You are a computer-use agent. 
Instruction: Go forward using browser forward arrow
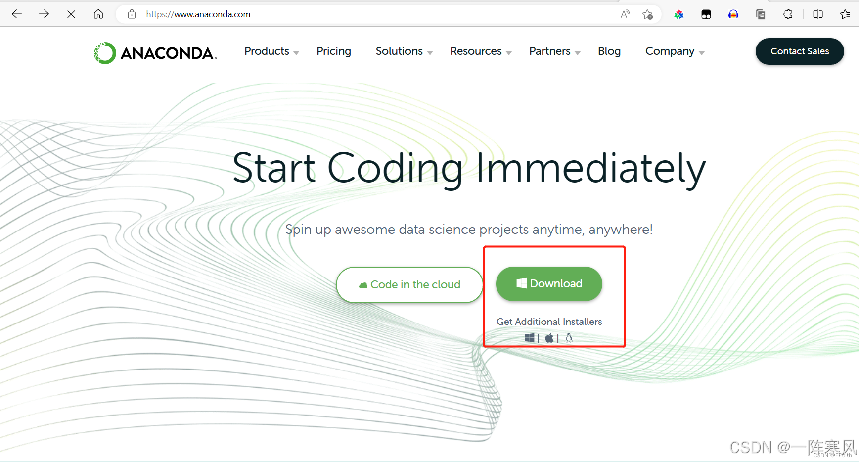click(44, 14)
